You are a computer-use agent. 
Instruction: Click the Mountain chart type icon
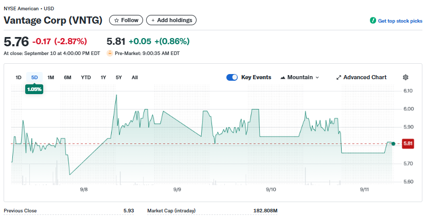click(x=283, y=78)
